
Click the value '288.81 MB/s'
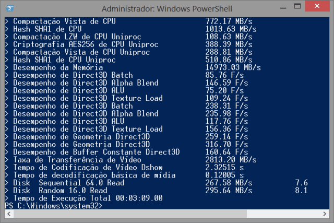pos(229,52)
